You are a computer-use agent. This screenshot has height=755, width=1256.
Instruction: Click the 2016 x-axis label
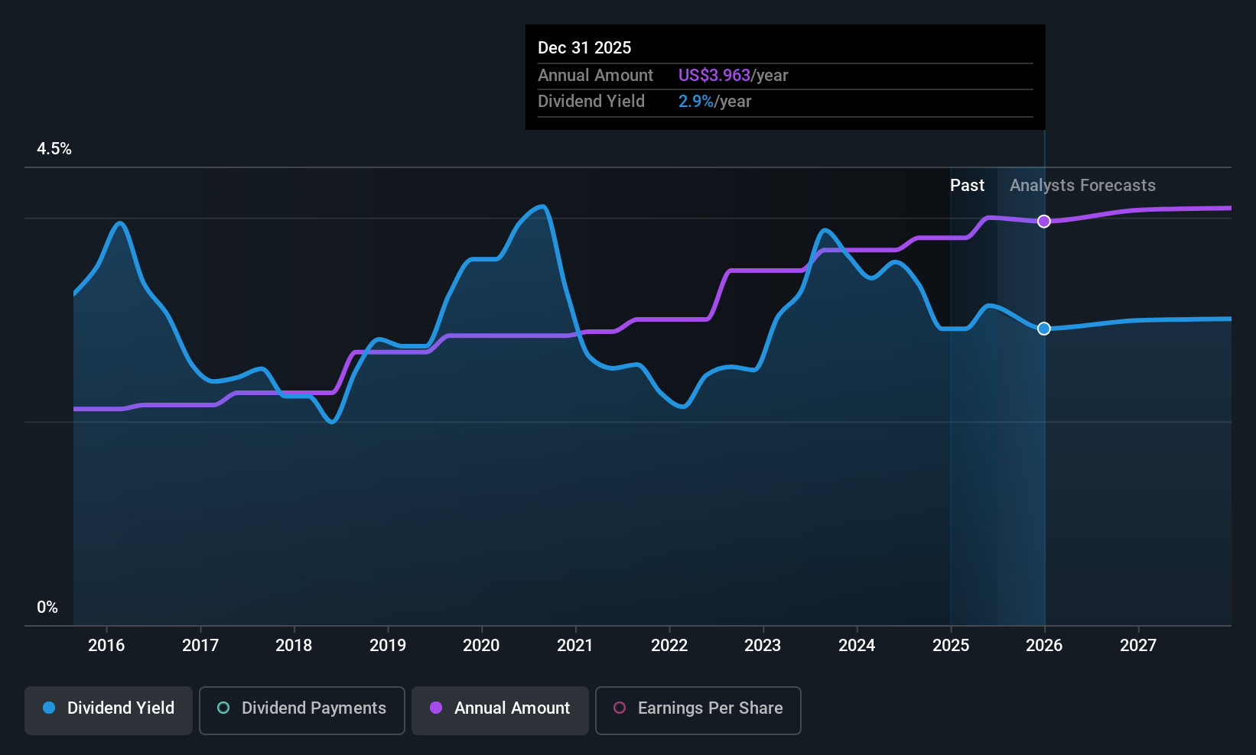click(x=106, y=646)
